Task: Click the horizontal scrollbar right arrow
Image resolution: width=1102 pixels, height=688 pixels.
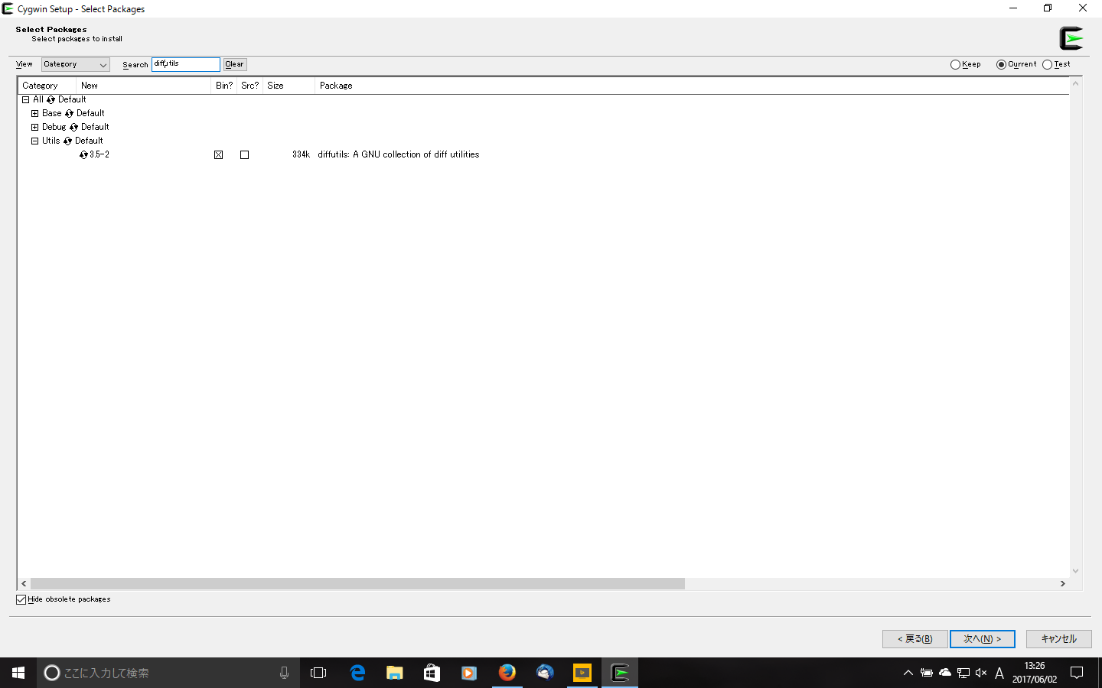Action: (x=1062, y=583)
